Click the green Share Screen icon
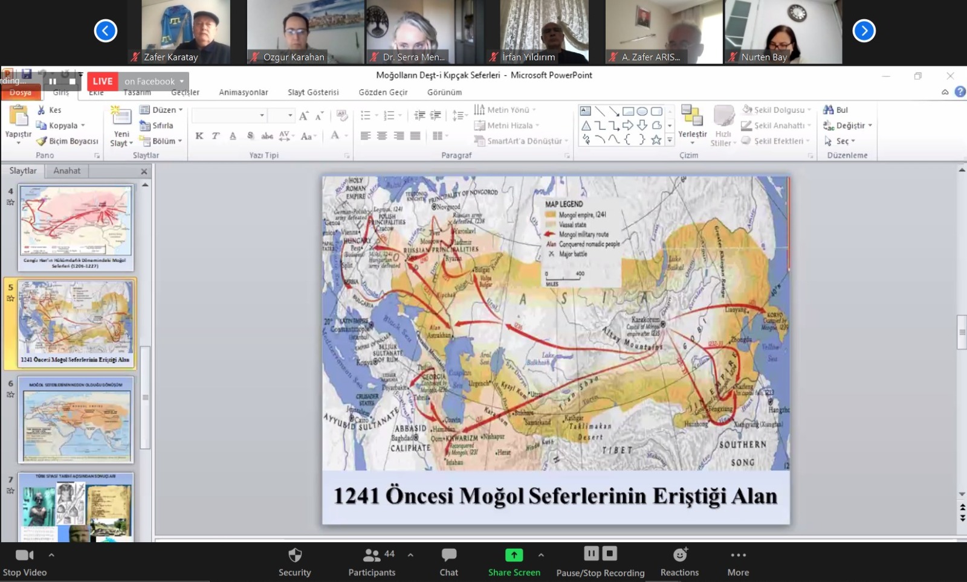 coord(514,555)
